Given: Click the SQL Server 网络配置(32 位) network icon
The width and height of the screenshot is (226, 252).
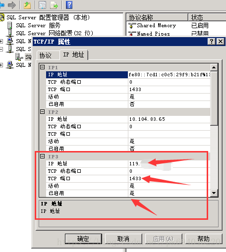Looking at the screenshot, I should pos(10,33).
